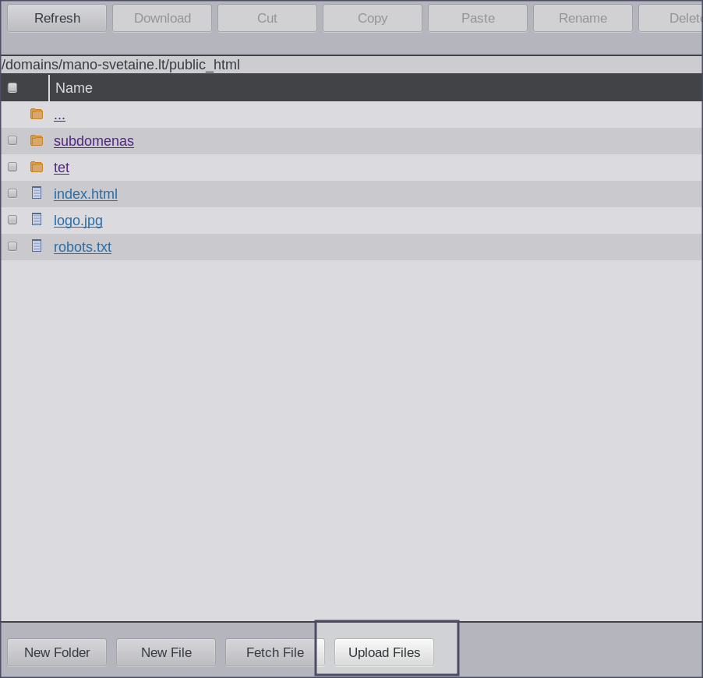703x678 pixels.
Task: Tick the checkbox for robots.txt
Action: (12, 246)
